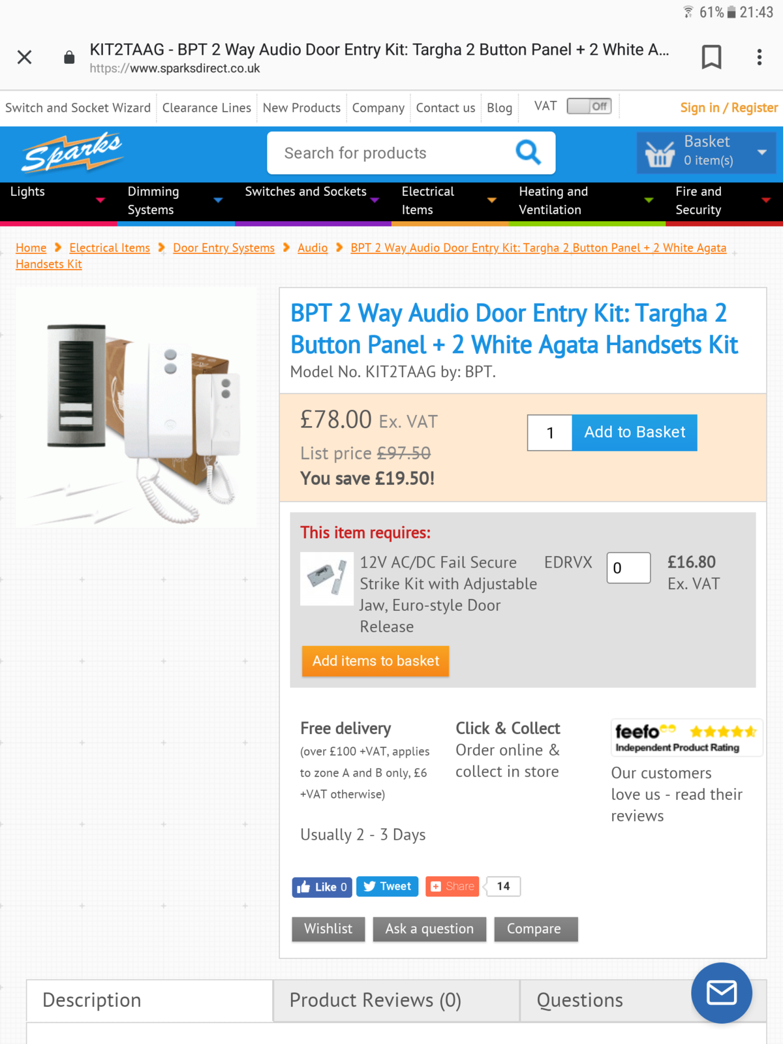Click the Facebook Like button
The image size is (783, 1044).
[x=322, y=887]
